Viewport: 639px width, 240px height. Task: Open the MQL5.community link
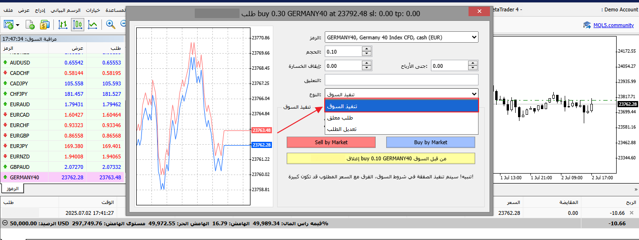tap(614, 25)
